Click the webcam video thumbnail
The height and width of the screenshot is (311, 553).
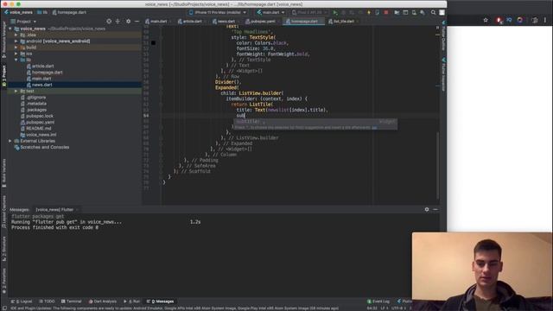pos(482,271)
